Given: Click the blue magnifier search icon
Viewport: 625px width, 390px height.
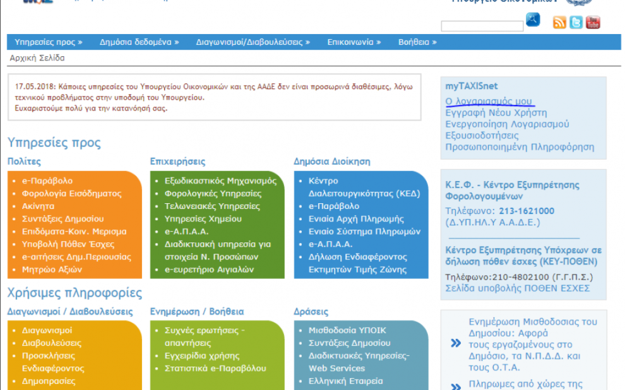Looking at the screenshot, I should 533,20.
